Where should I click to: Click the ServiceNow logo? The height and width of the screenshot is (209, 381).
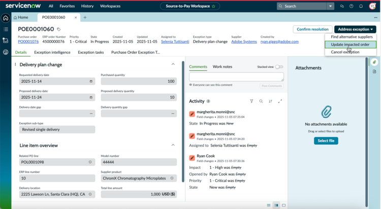tap(23, 6)
